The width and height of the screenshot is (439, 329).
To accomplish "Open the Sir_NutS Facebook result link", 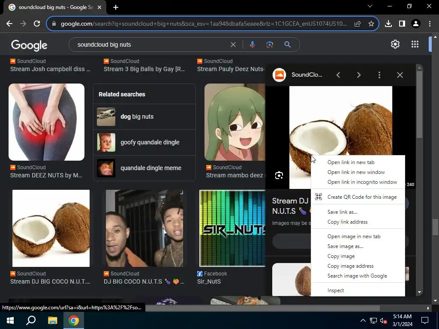I will (x=209, y=281).
